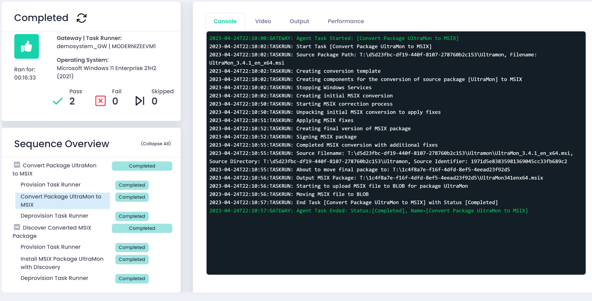Select the last Deprovision Task Runner step
Screen dimensions: 592x301
pos(54,278)
